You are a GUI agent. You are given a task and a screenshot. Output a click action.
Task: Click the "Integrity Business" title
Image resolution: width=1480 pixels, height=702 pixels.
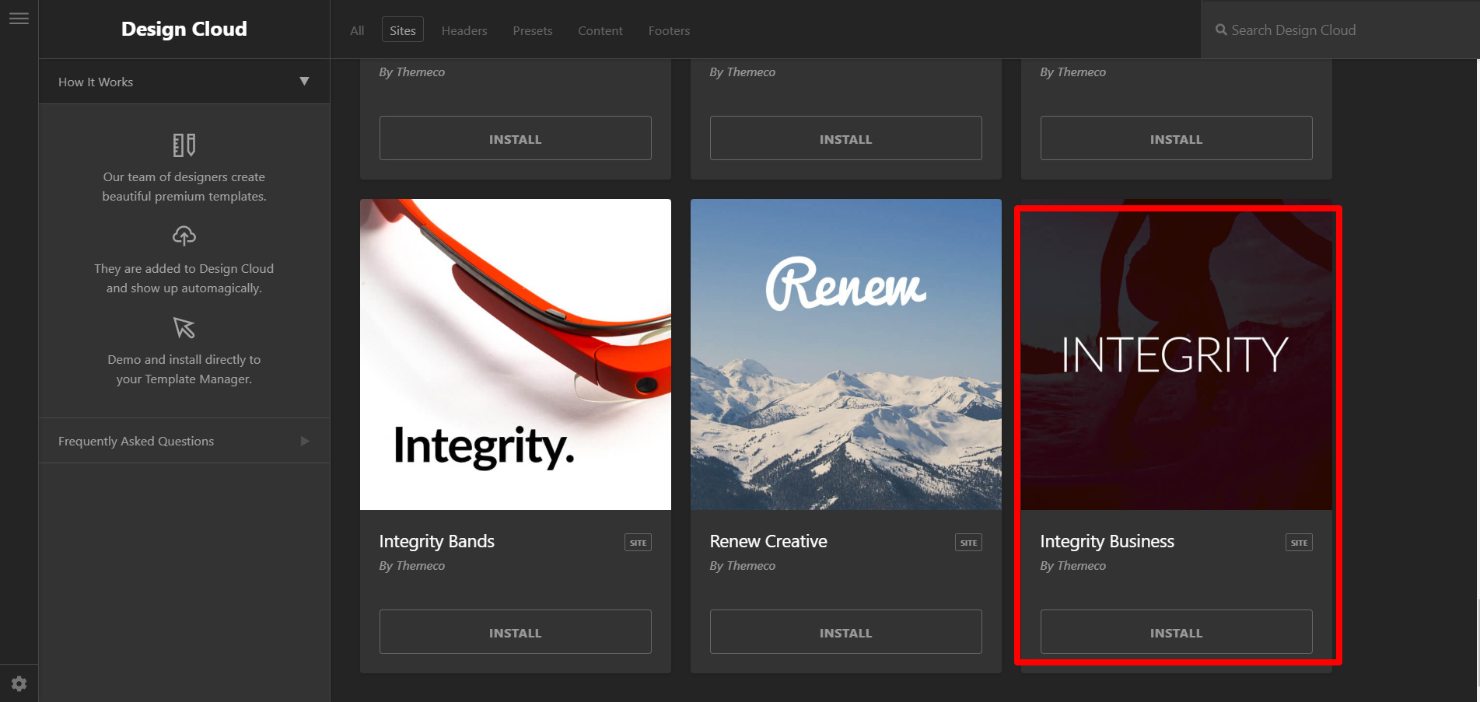tap(1107, 542)
